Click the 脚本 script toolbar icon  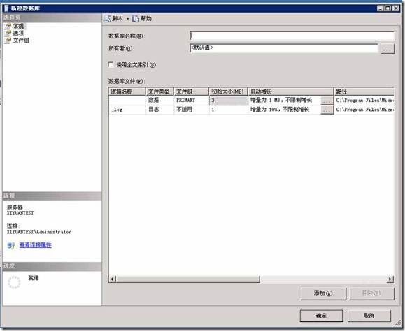tap(108, 19)
